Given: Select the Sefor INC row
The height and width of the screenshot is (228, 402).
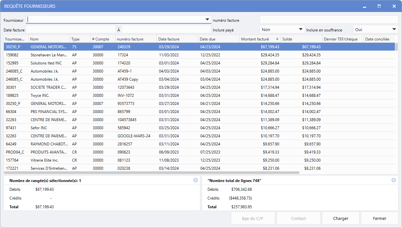Looking at the screenshot, I should 199,128.
